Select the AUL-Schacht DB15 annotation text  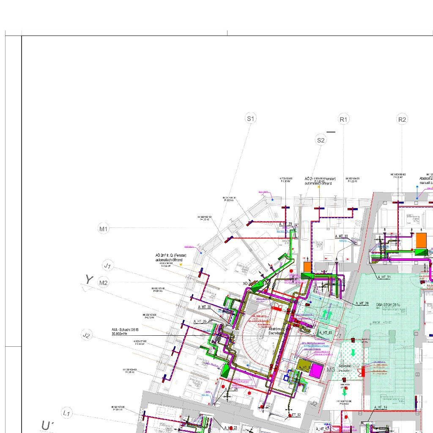[126, 332]
